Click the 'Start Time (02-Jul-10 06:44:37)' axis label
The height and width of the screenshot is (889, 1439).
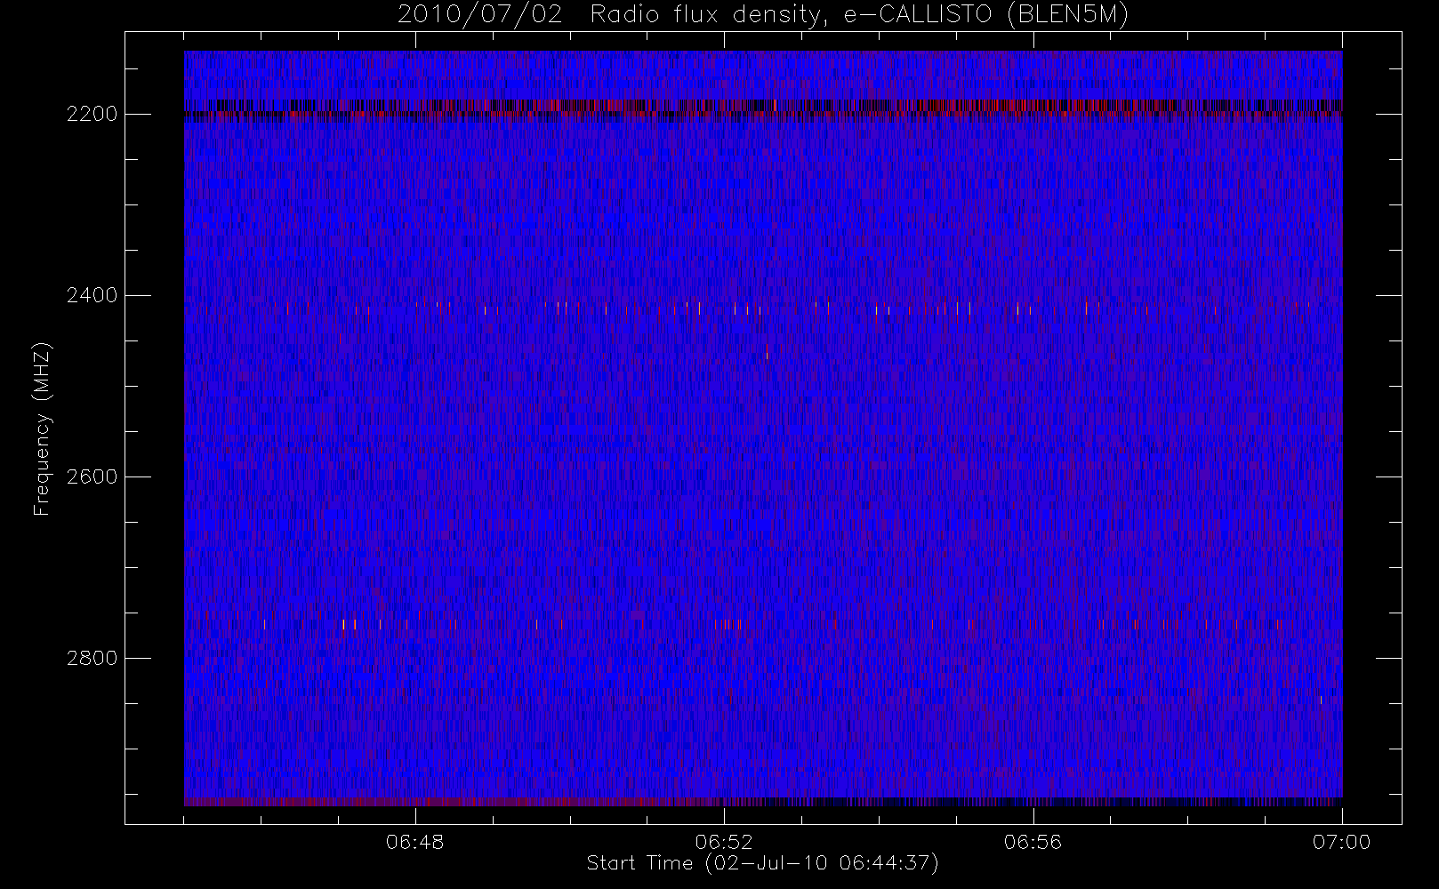pos(763,863)
